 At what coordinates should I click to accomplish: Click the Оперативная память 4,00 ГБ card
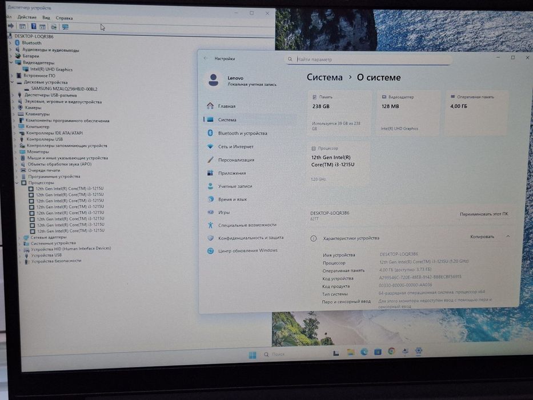477,113
